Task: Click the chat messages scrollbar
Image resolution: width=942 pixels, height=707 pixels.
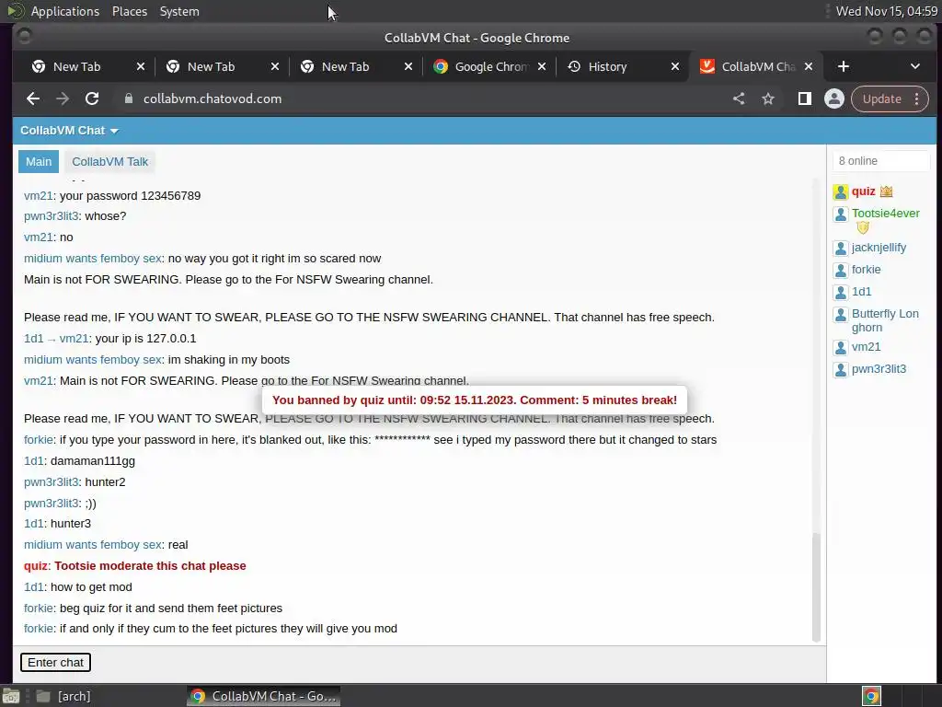Action: pyautogui.click(x=816, y=587)
